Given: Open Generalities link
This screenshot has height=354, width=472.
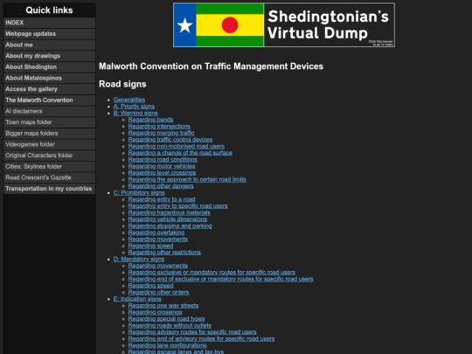Looking at the screenshot, I should (x=129, y=100).
